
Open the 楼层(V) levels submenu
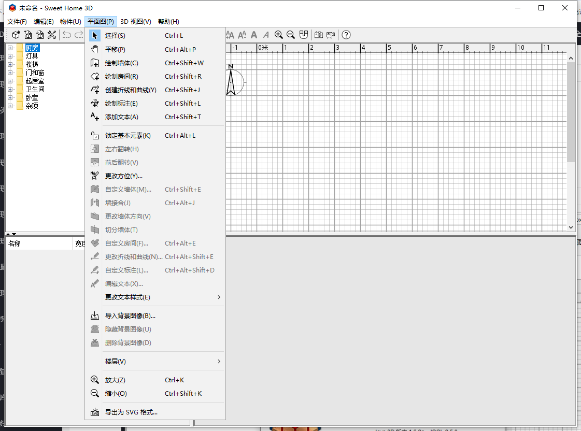155,362
